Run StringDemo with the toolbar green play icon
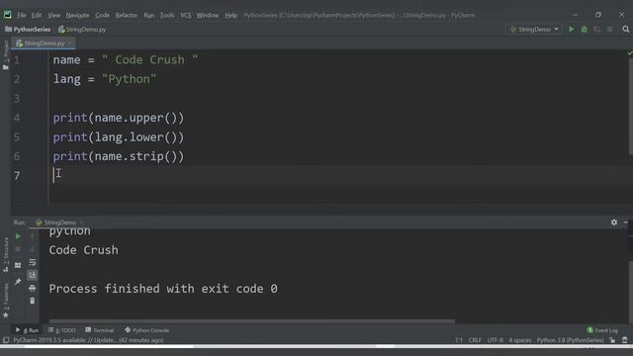633x356 pixels. 572,29
